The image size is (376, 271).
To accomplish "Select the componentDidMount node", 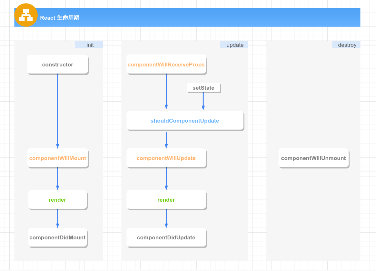I will pos(58,237).
